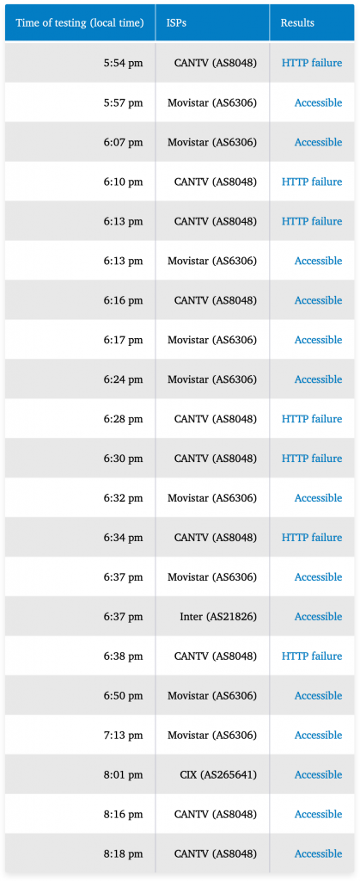Select the ISPs column header

tap(212, 22)
